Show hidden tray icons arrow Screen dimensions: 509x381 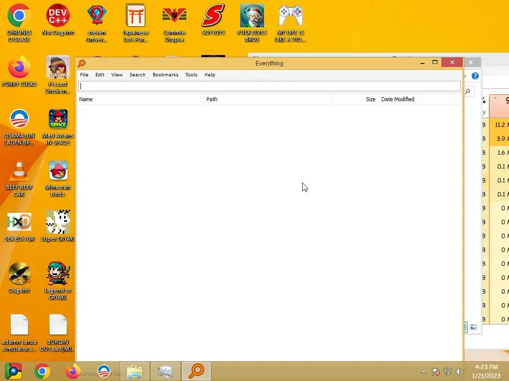424,372
